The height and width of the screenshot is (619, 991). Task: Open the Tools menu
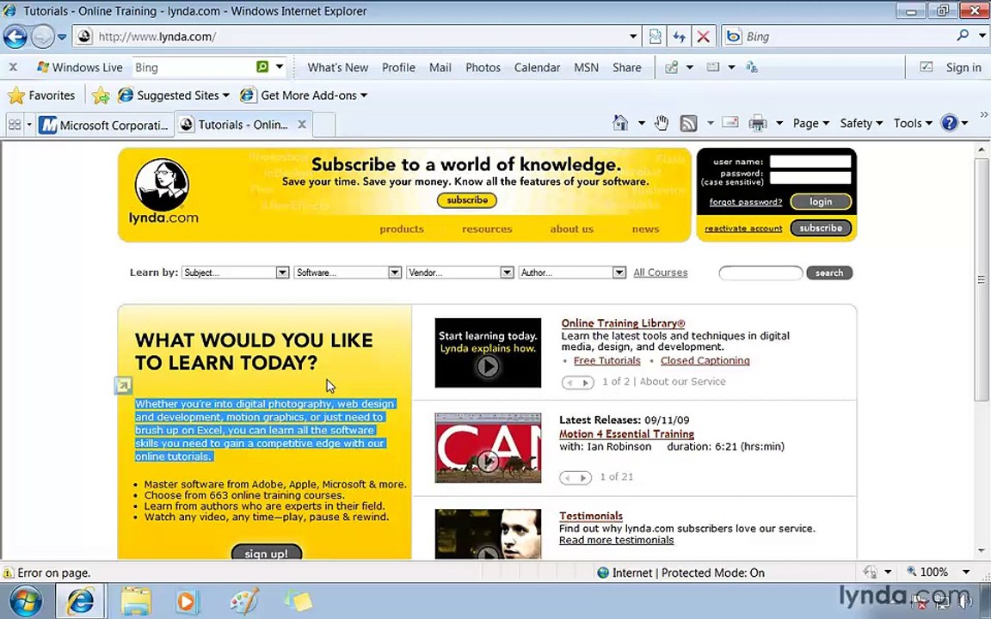(x=913, y=123)
